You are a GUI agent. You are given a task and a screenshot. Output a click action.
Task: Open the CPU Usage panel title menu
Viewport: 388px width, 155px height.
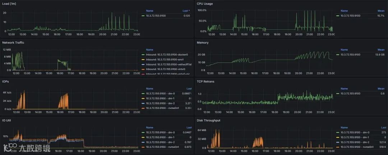pyautogui.click(x=205, y=4)
